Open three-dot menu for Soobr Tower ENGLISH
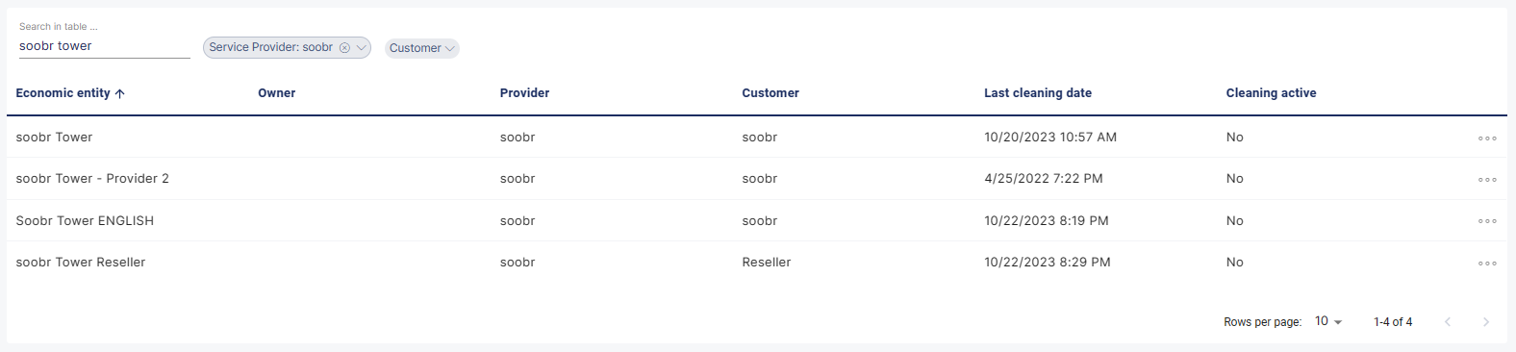The image size is (1516, 352). 1487,221
